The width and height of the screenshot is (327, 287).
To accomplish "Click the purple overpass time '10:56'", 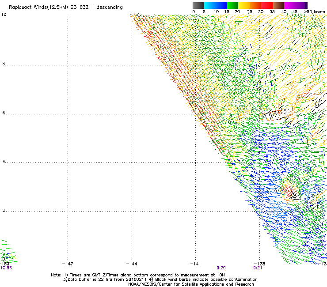I will tap(6, 268).
